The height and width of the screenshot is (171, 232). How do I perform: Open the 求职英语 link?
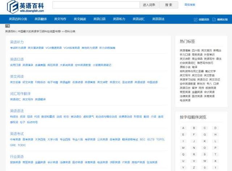(115, 162)
